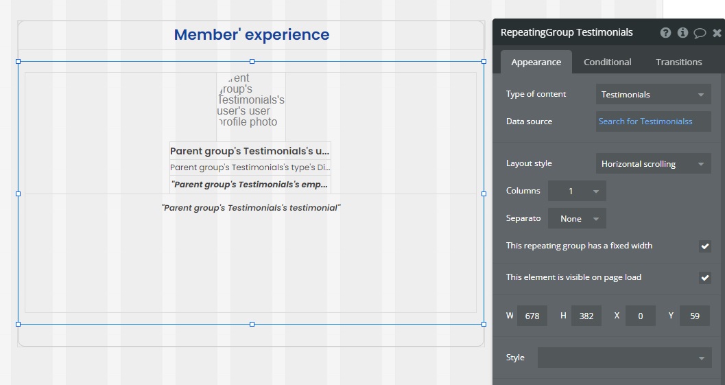This screenshot has height=385, width=725.
Task: Toggle the fixed width checkbox
Action: click(704, 246)
